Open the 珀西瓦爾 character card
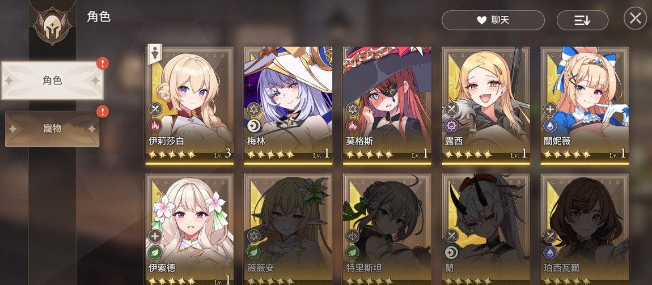The image size is (652, 285). click(x=584, y=229)
